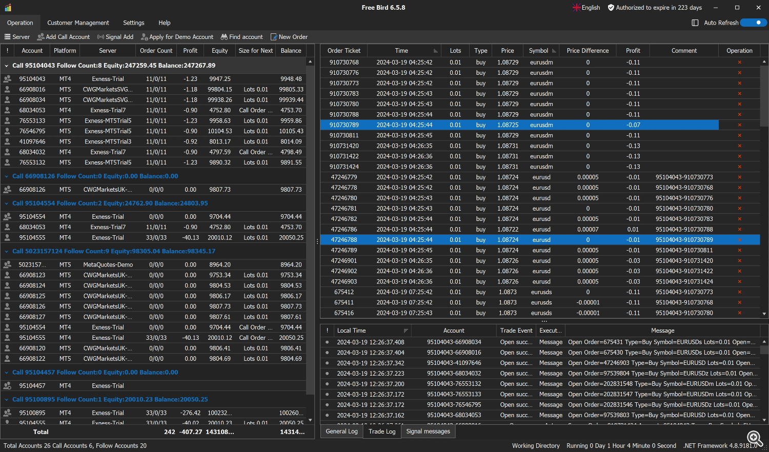Screen dimensions: 769x452
Task: Click Signal Add in the toolbar
Action: [x=115, y=37]
